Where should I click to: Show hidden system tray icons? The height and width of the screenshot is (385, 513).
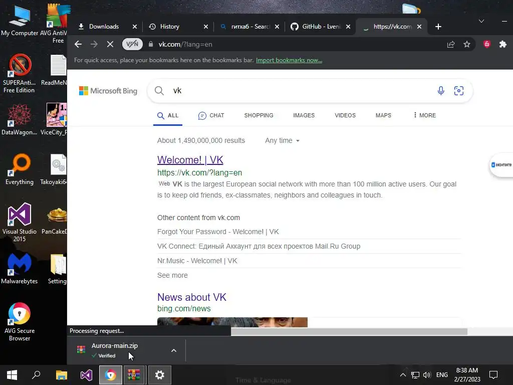pyautogui.click(x=403, y=375)
